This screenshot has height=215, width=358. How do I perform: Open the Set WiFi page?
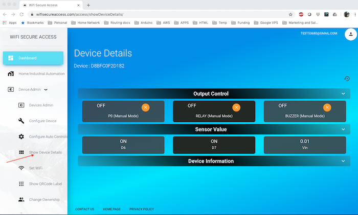(x=36, y=168)
